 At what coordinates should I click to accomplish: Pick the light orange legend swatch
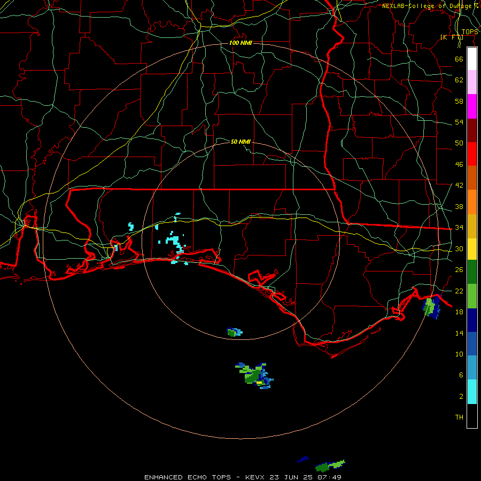point(472,202)
